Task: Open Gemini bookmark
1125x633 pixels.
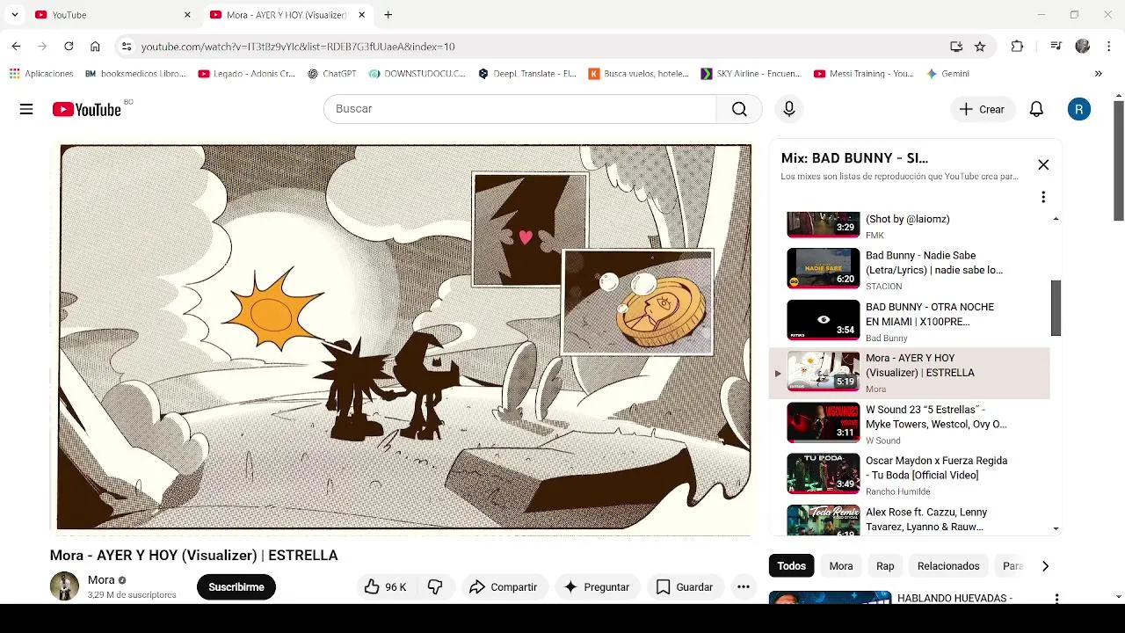Action: tap(948, 74)
